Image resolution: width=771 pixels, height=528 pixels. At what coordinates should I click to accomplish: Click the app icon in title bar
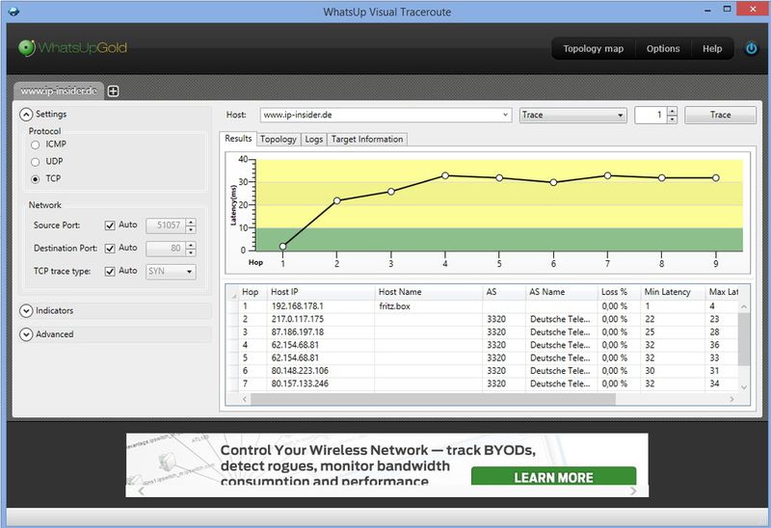[13, 11]
